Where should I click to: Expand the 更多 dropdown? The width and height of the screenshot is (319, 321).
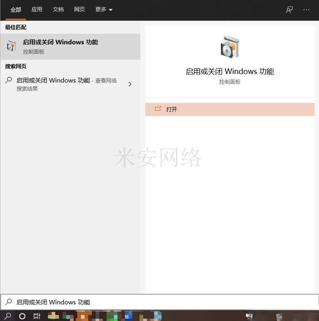pos(104,9)
